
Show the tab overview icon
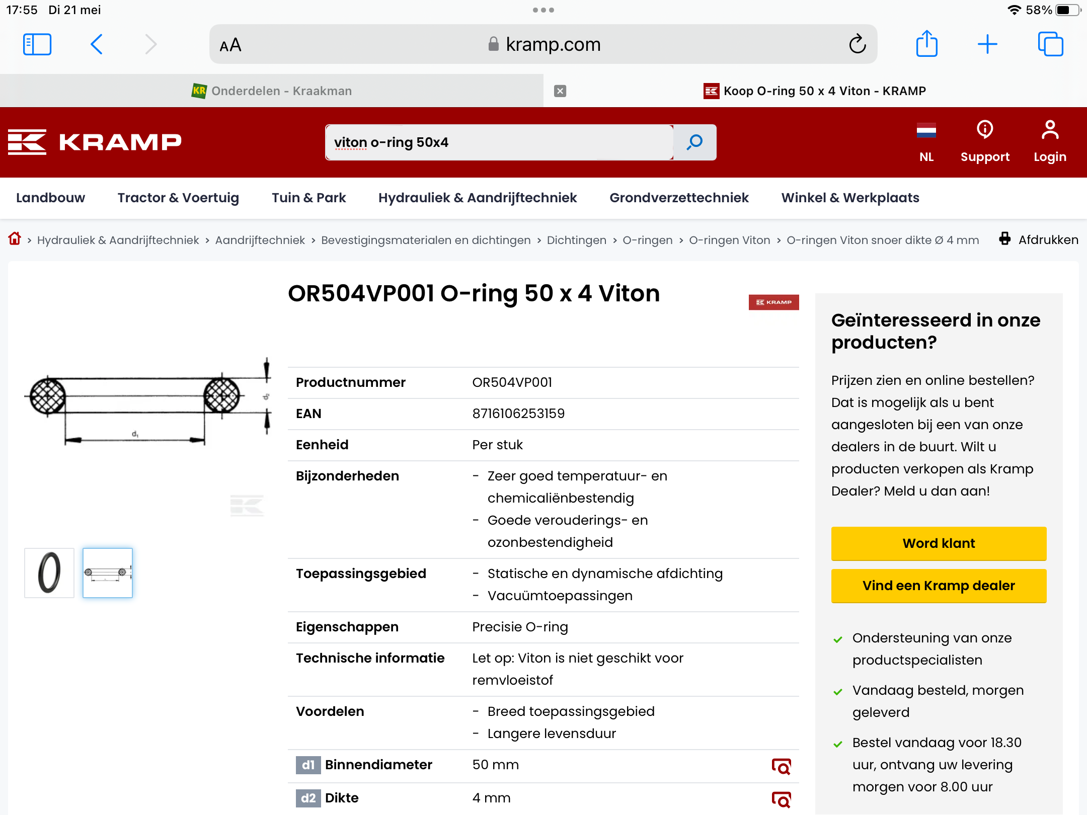point(1050,44)
